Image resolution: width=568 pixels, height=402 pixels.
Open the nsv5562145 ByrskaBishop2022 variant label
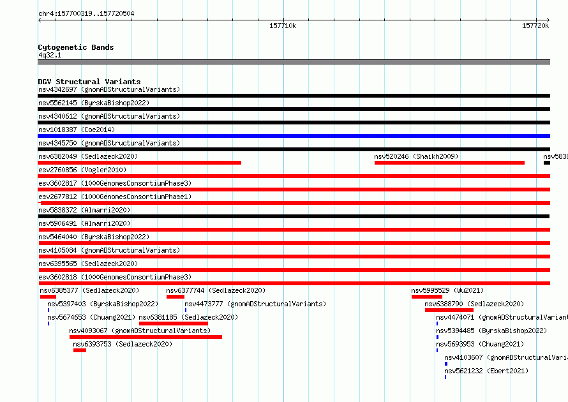(94, 103)
